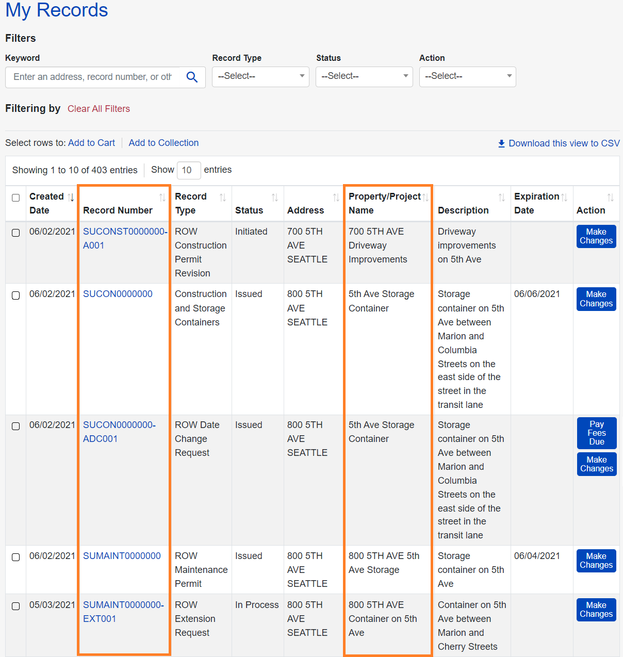
Task: Open the Action filter dropdown
Action: coord(467,76)
